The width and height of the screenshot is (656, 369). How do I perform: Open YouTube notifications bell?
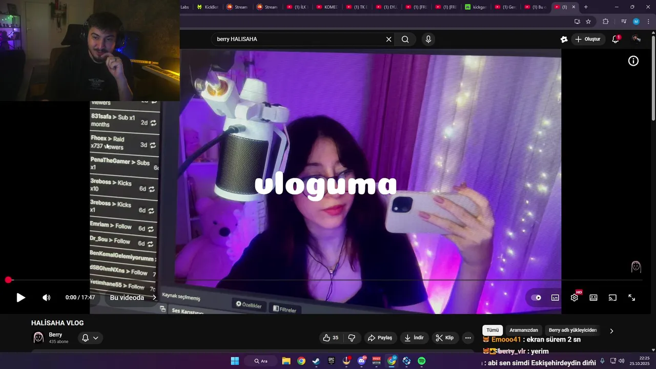click(x=616, y=39)
